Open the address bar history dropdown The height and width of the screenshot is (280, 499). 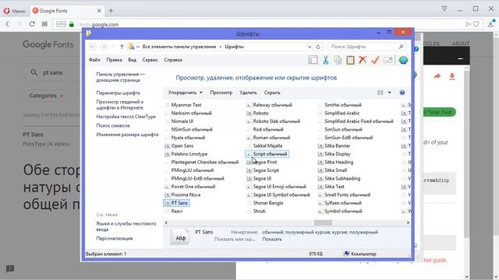tap(310, 47)
